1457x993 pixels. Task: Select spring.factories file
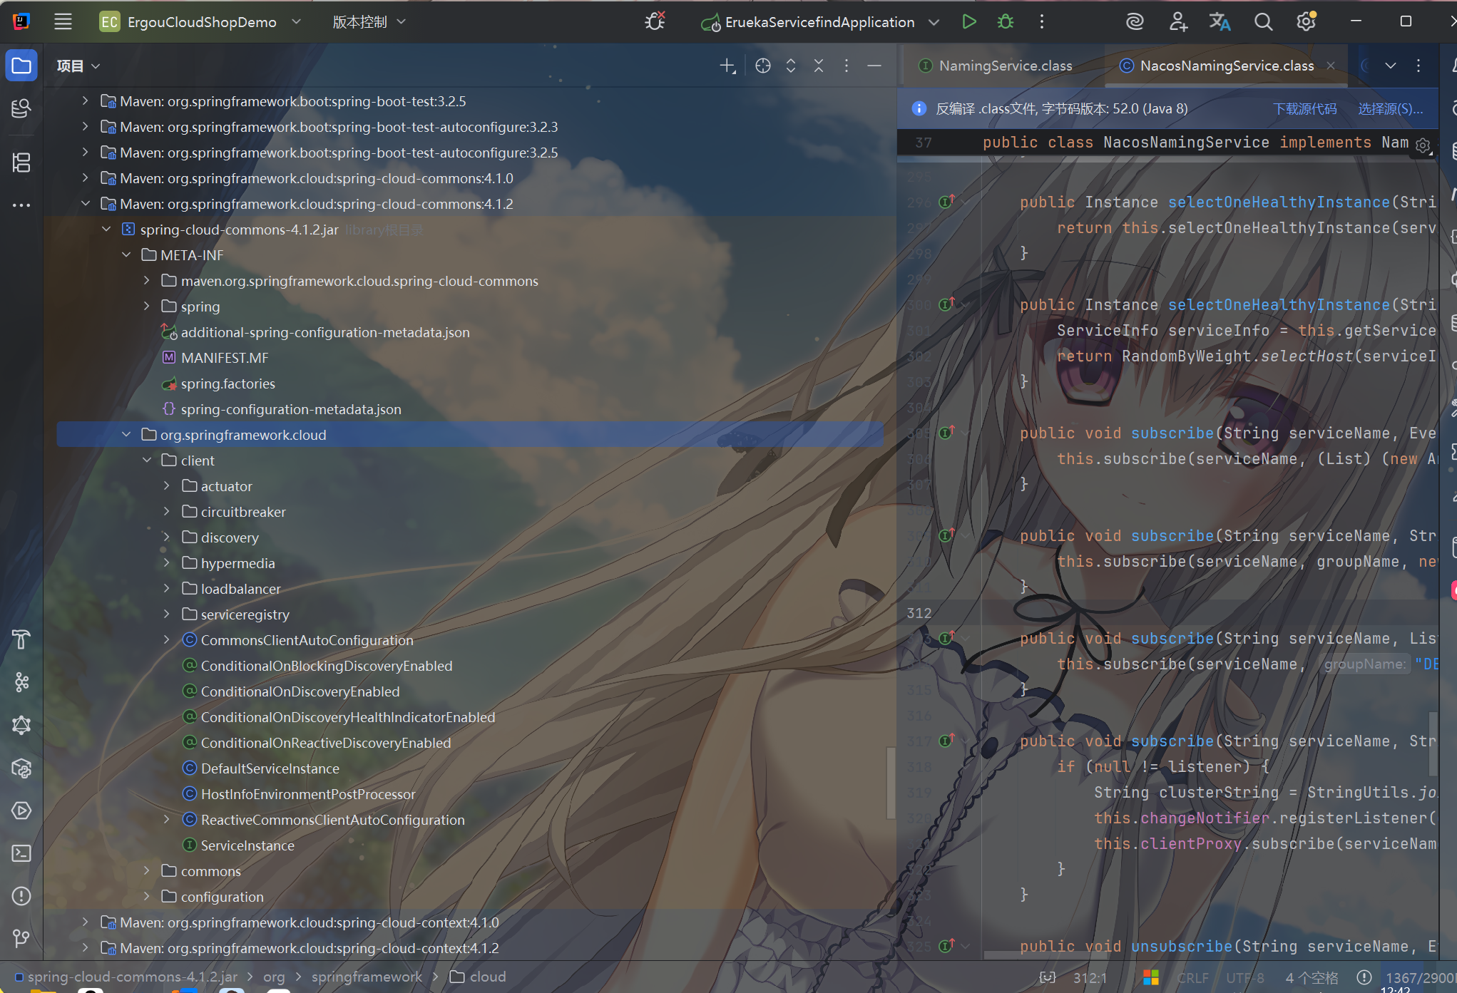pos(228,384)
